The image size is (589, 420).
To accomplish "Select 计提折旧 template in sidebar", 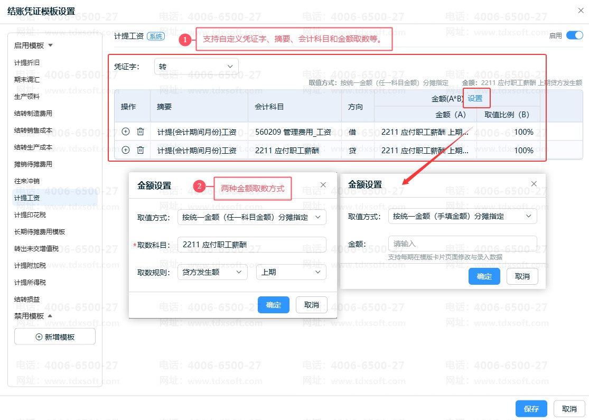I will click(27, 62).
